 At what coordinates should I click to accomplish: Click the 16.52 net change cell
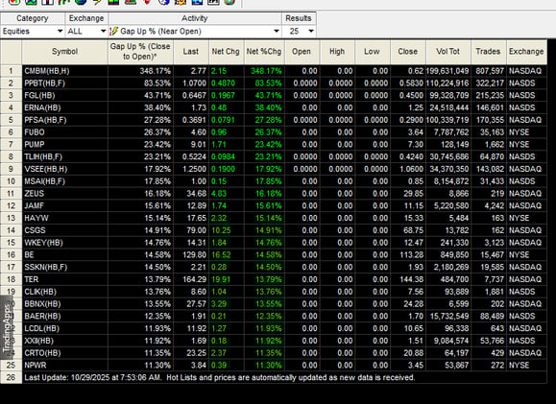(226, 255)
